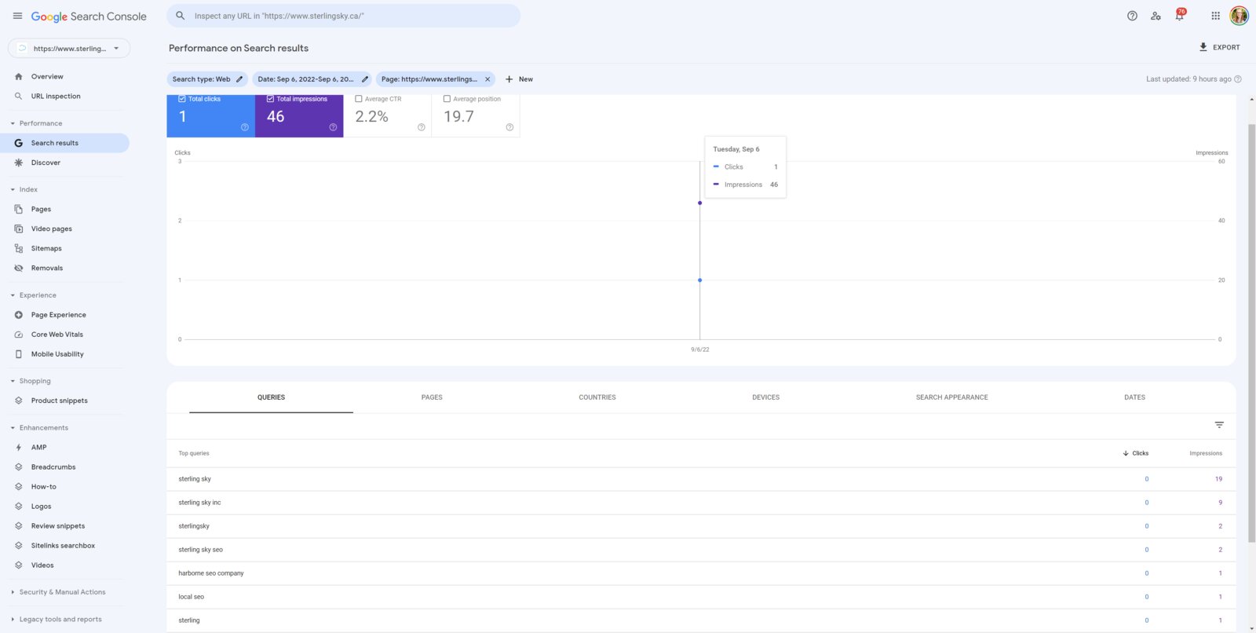Open help for Average position card
Viewport: 1256px width, 633px height.
click(509, 127)
